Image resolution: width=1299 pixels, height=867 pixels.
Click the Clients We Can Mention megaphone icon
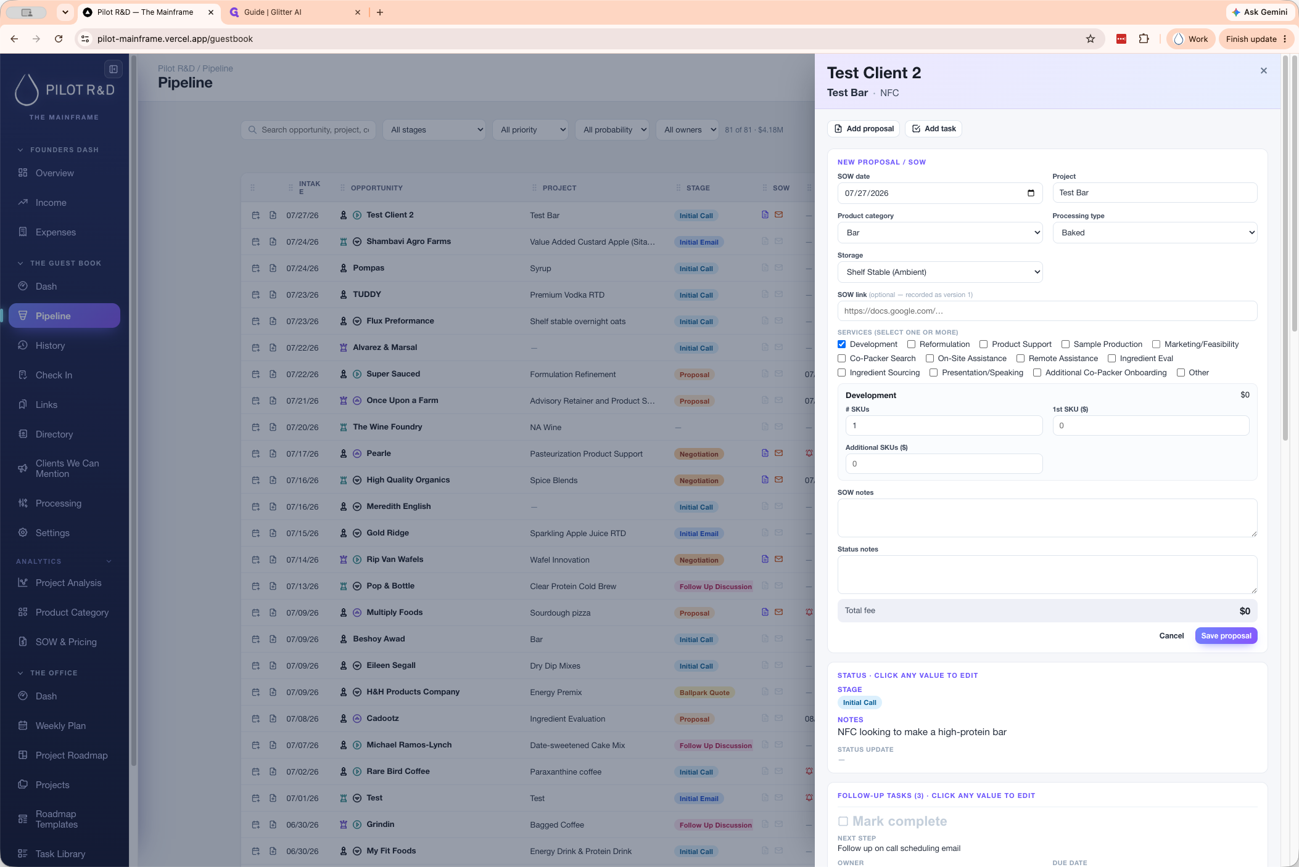pyautogui.click(x=23, y=468)
